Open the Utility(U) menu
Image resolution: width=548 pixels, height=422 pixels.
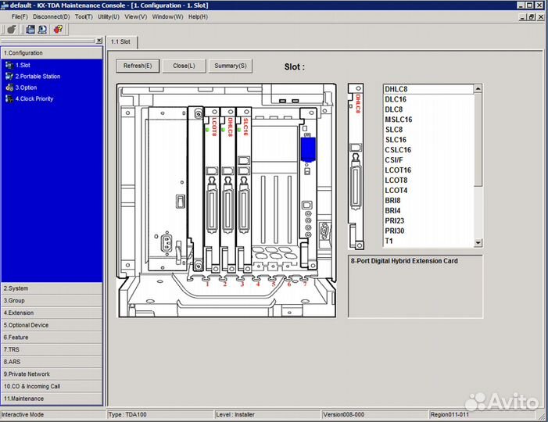pyautogui.click(x=109, y=16)
